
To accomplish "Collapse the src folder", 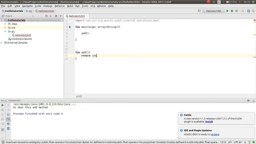I will coord(5,31).
